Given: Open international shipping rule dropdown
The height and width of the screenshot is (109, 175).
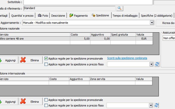Looking at the screenshot, I should tap(151, 105).
